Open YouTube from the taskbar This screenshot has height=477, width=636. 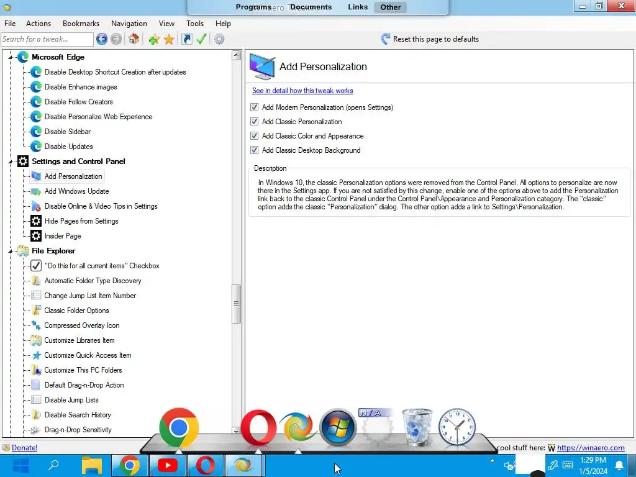168,465
